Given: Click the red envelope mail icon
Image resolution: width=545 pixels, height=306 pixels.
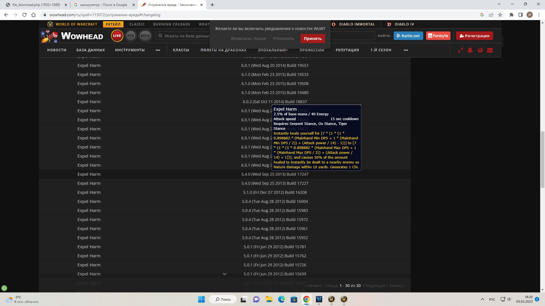Looking at the screenshot, I should pos(490,50).
